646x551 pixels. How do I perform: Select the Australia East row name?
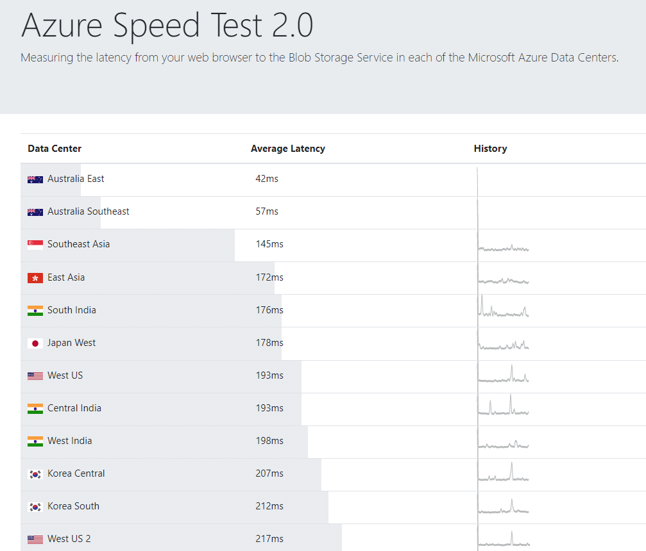pyautogui.click(x=76, y=179)
